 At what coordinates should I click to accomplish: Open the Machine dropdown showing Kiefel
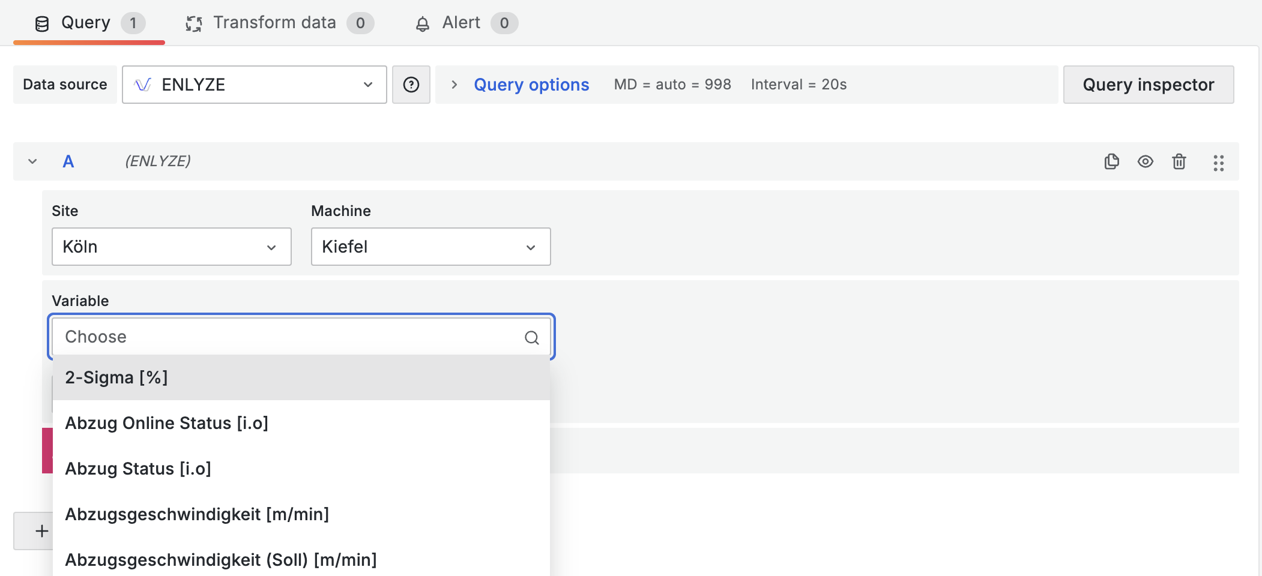(x=430, y=247)
